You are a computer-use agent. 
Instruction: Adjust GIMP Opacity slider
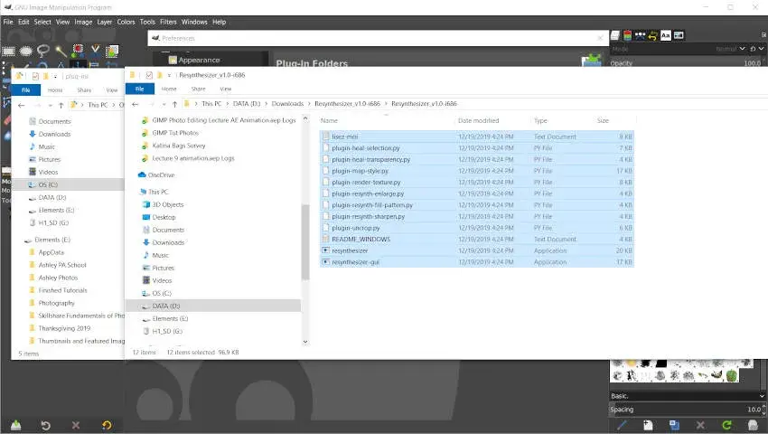[x=688, y=63]
